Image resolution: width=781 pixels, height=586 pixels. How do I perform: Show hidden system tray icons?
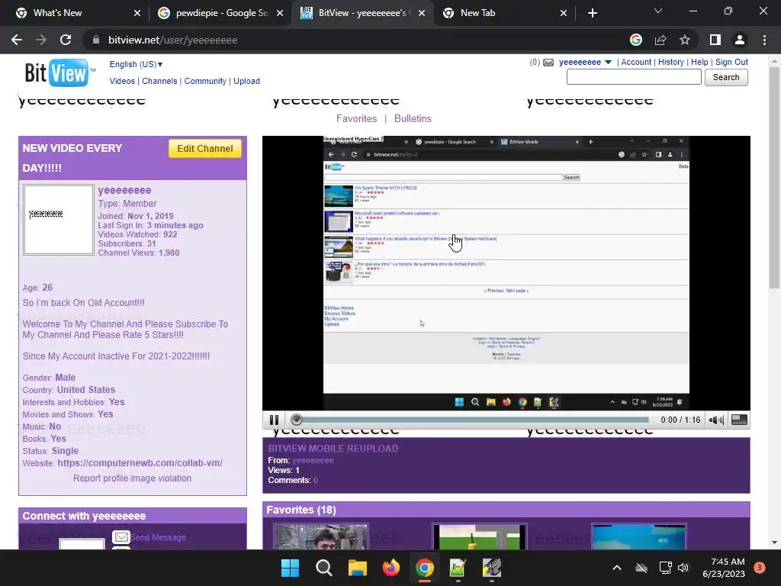pyautogui.click(x=616, y=568)
